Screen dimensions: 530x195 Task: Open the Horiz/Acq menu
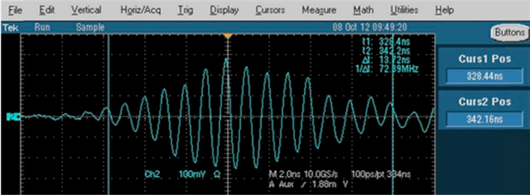coord(140,11)
